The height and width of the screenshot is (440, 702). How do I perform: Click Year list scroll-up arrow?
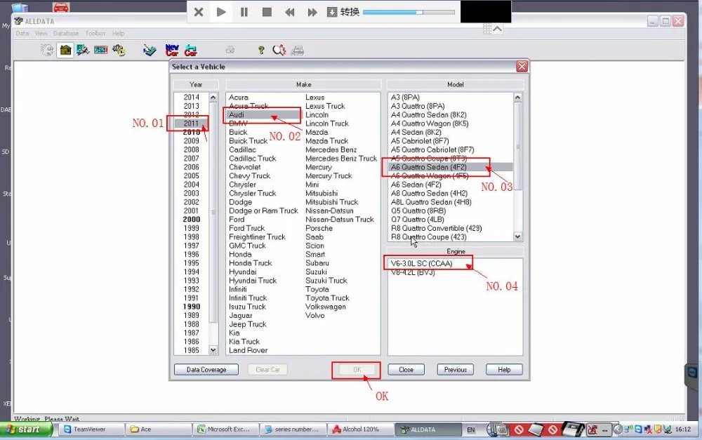[x=213, y=97]
